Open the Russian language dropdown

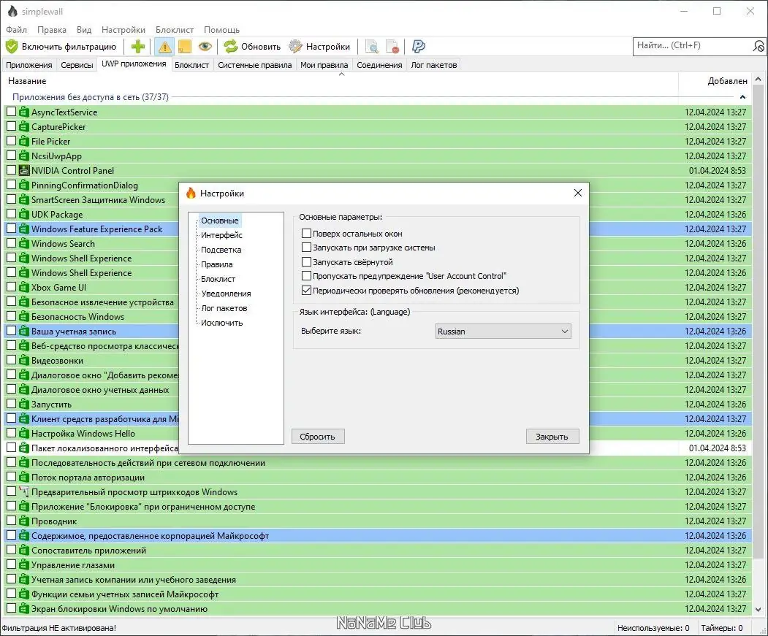coord(503,332)
